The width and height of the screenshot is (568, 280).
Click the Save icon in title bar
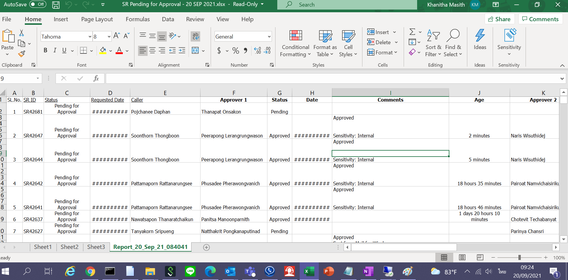pos(56,5)
